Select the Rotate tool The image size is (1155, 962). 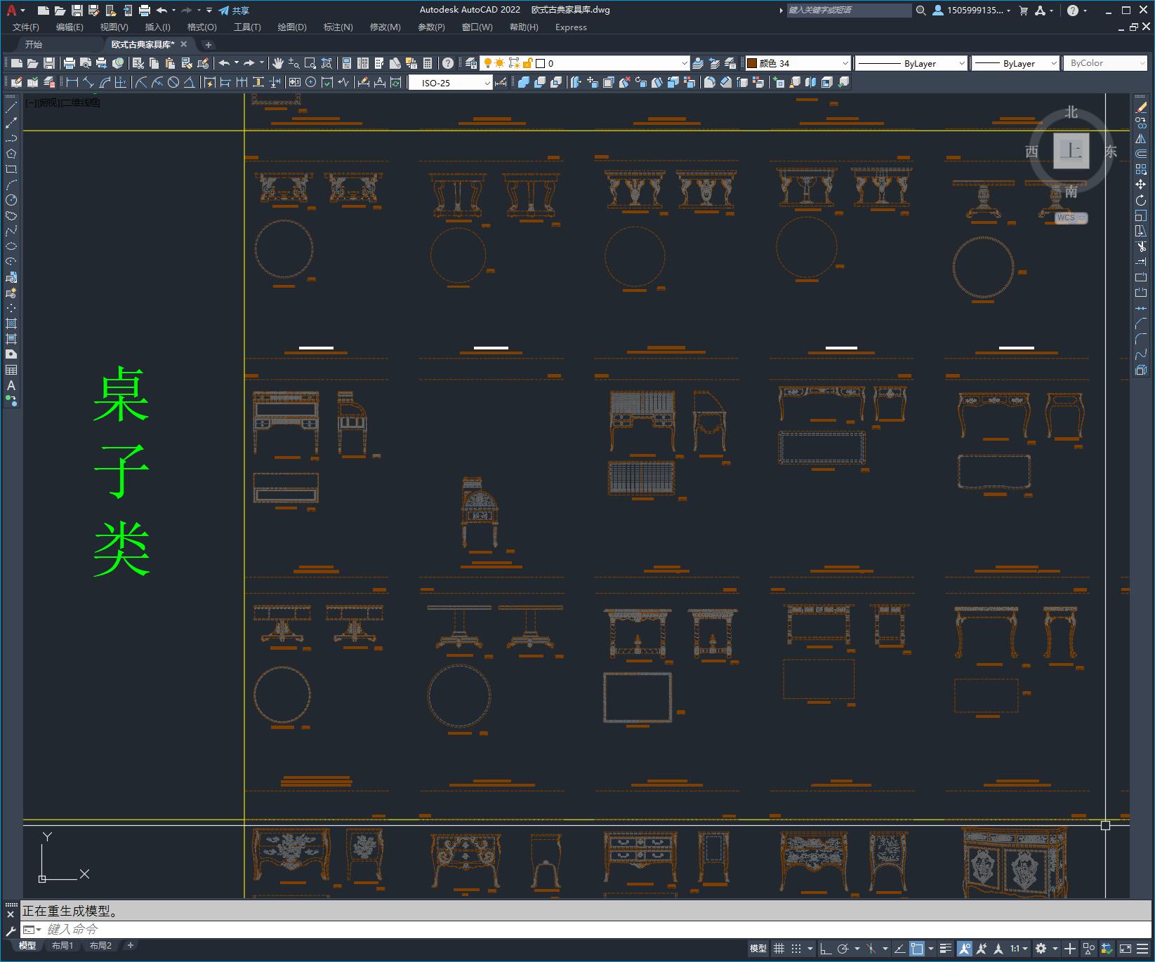pyautogui.click(x=1141, y=200)
